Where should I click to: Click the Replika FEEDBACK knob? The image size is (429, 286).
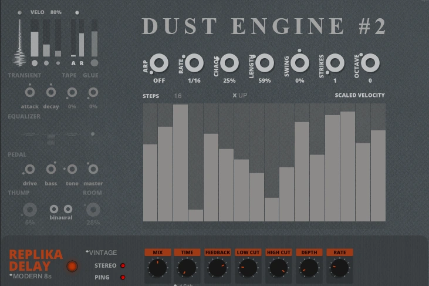point(218,268)
